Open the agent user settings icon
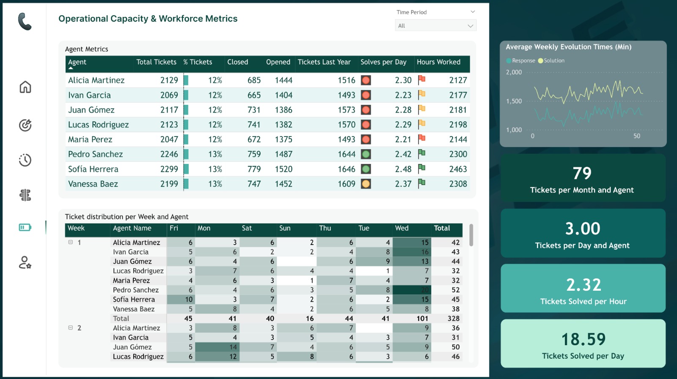Viewport: 677px width, 379px height. point(25,262)
